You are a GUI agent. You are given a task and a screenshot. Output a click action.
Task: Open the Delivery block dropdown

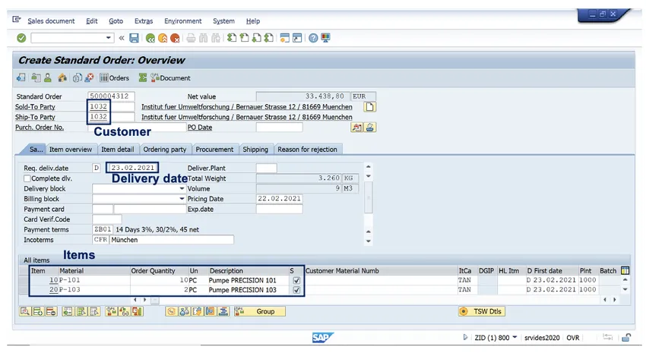click(x=182, y=188)
